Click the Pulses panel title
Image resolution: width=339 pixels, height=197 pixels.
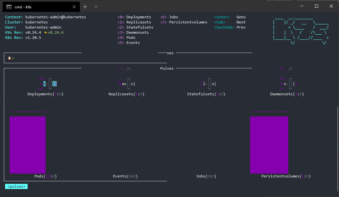point(167,68)
